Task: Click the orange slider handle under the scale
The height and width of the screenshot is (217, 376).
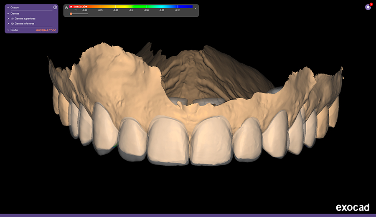Action: coord(71,14)
